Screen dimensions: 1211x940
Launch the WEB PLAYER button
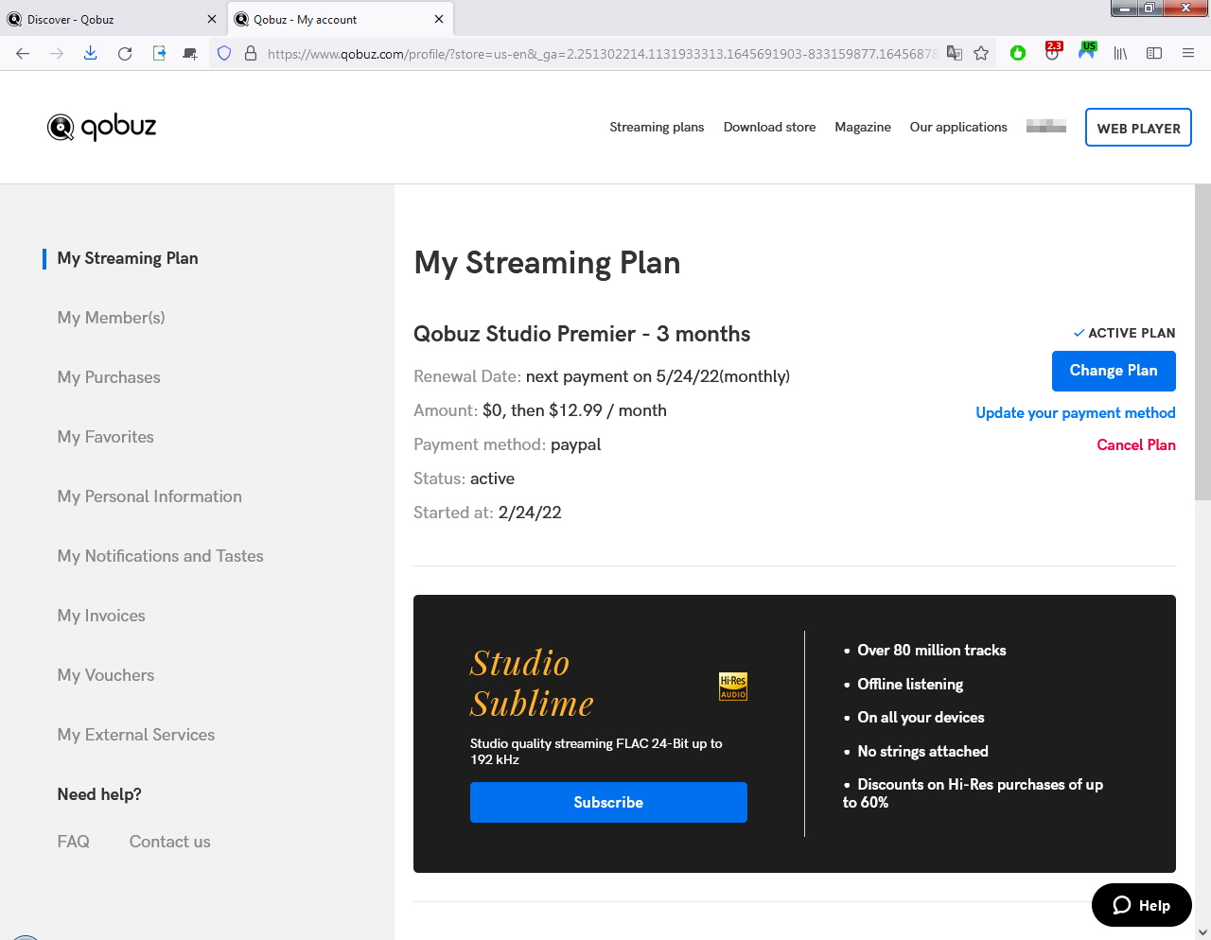tap(1138, 128)
